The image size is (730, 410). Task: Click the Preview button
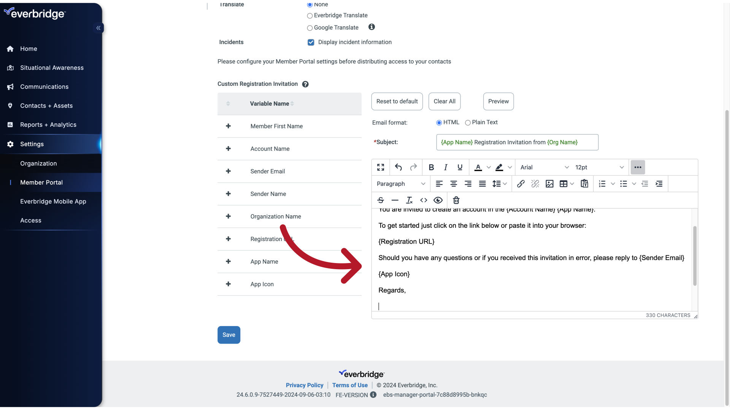498,101
